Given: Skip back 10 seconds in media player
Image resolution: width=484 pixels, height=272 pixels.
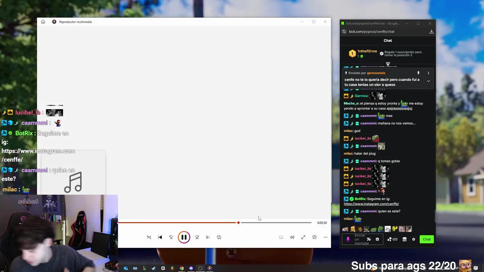Looking at the screenshot, I should tap(171, 237).
